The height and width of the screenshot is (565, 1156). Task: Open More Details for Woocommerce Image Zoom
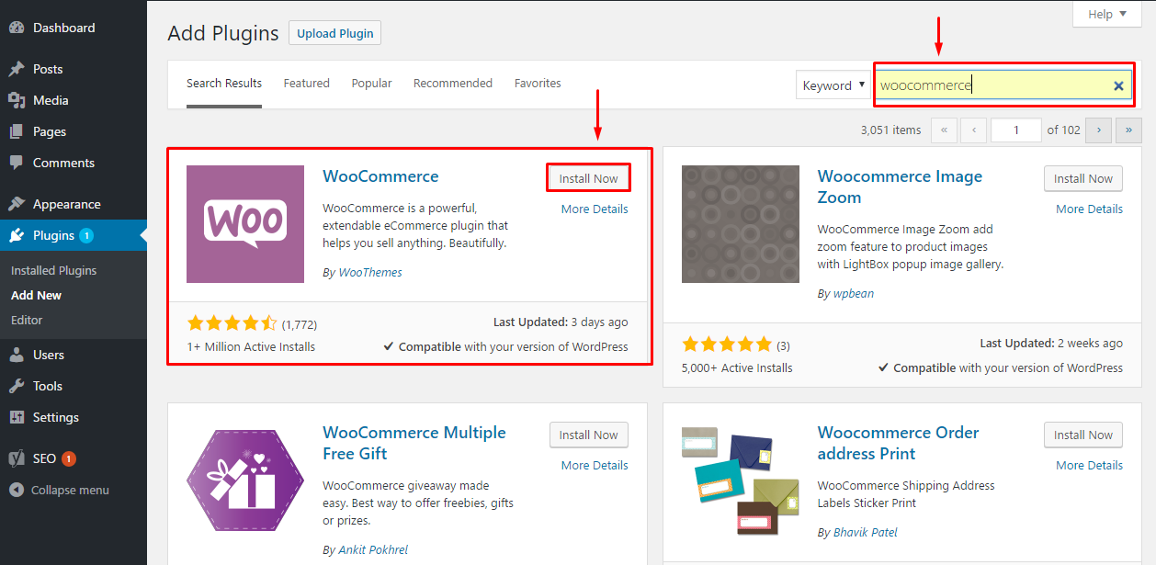tap(1089, 209)
